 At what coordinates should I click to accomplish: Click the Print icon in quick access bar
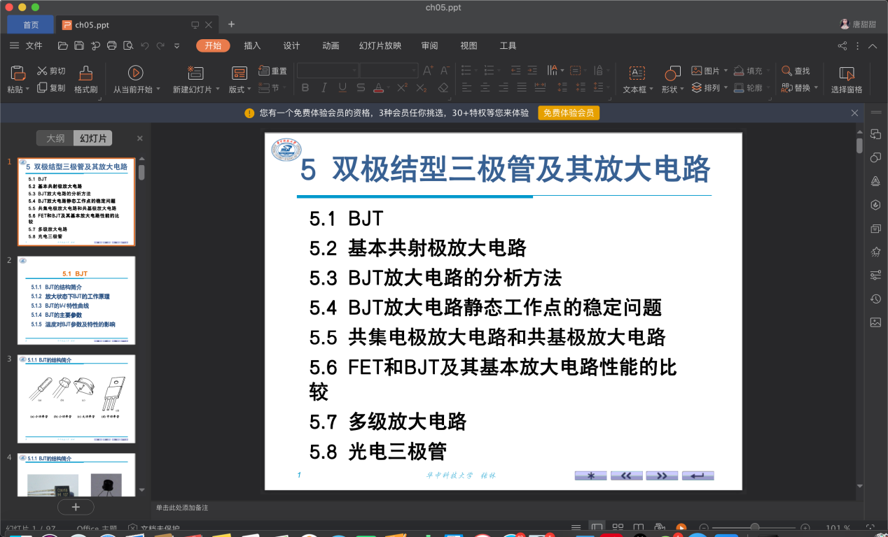click(111, 46)
